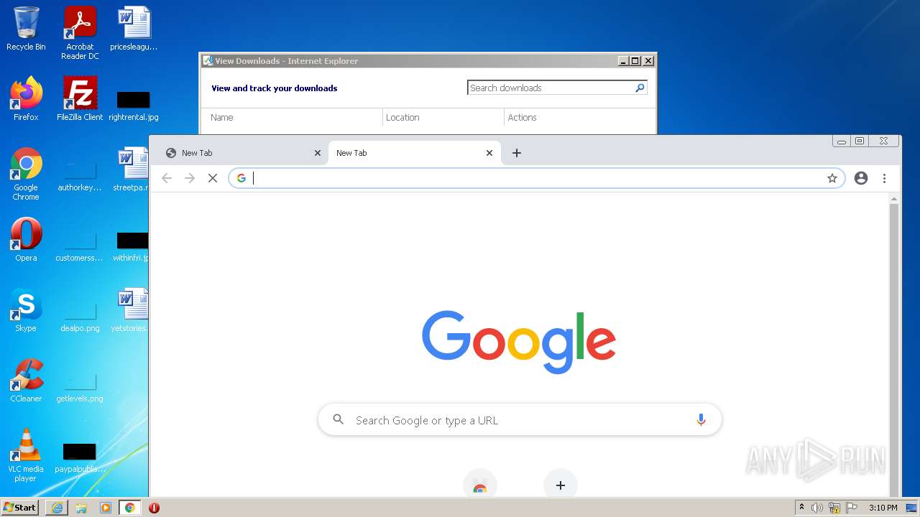Click the magnifier icon in Google search box
This screenshot has width=920, height=517.
[338, 419]
